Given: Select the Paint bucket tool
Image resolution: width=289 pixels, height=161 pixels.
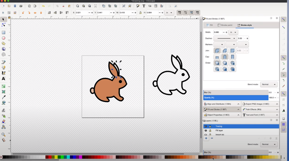Looking at the screenshot, I should [3, 103].
